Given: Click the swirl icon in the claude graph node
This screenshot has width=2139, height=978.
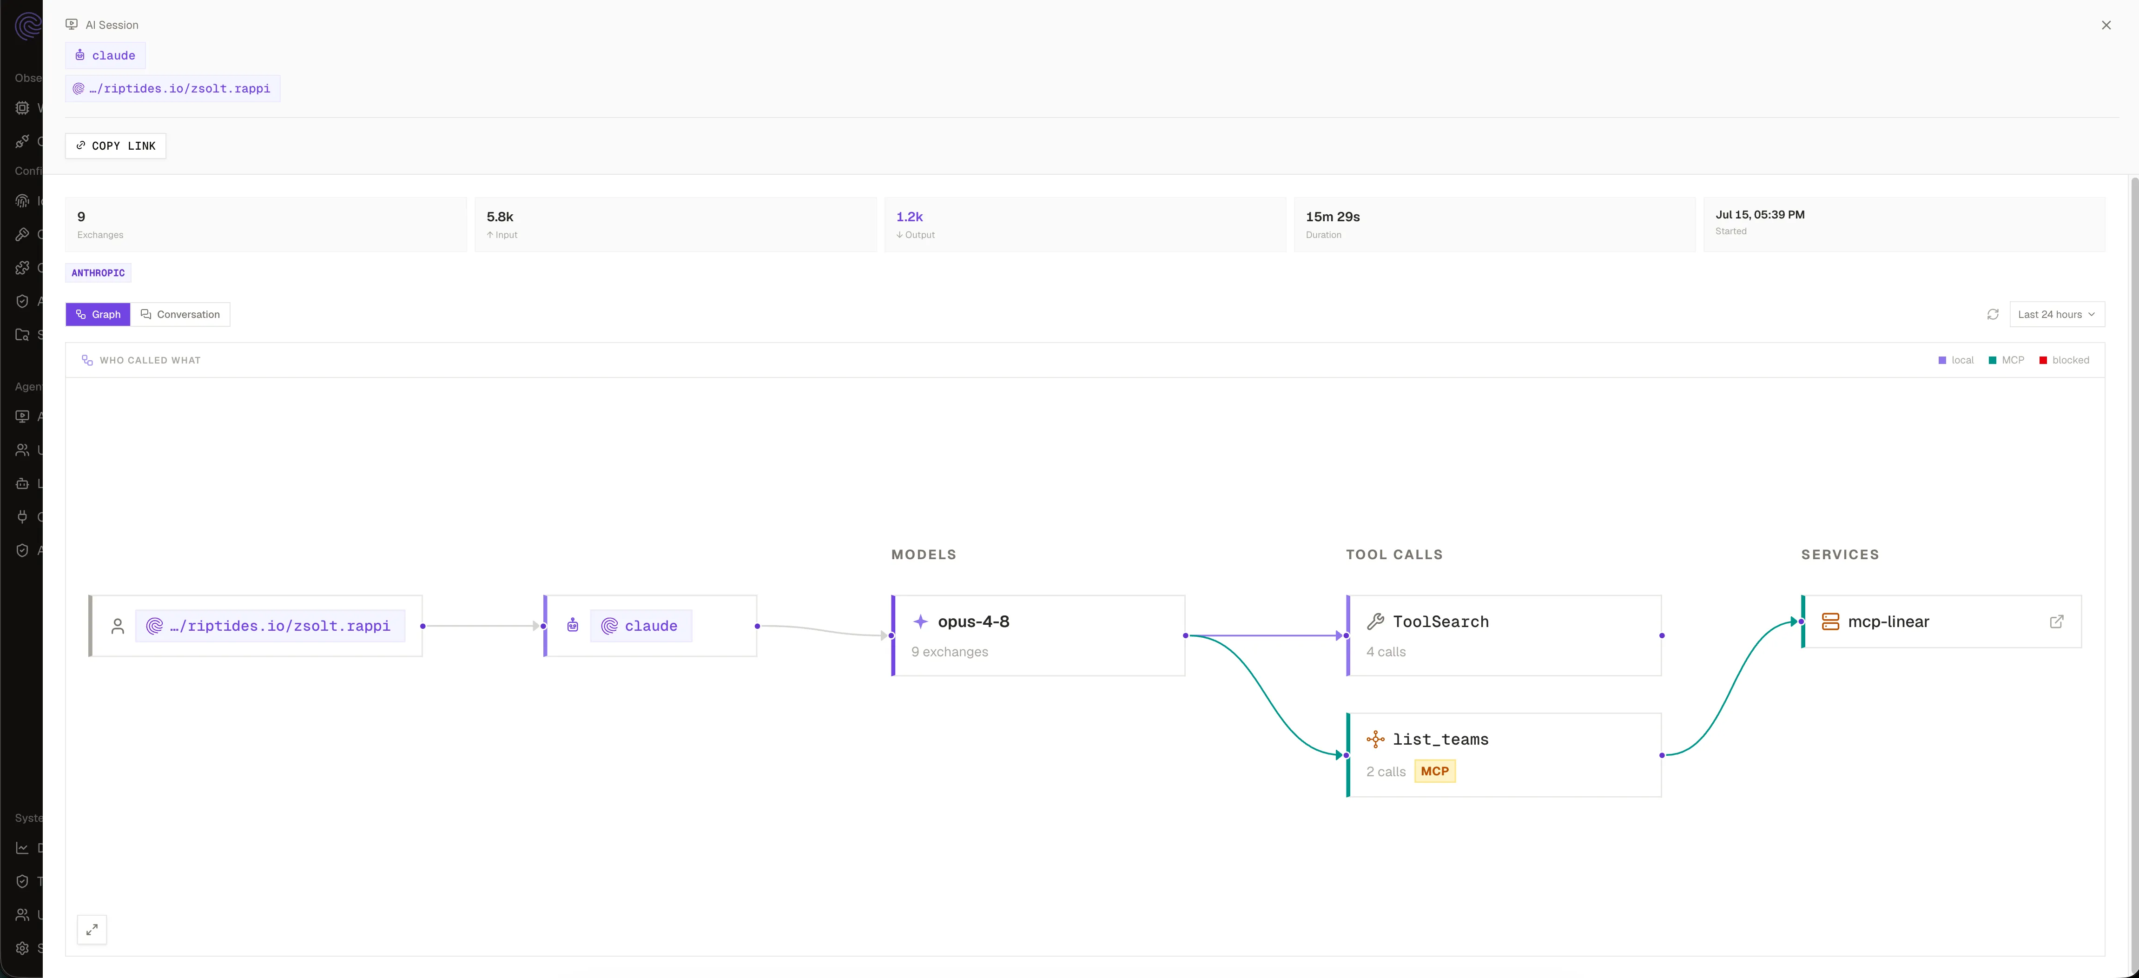Looking at the screenshot, I should (609, 626).
